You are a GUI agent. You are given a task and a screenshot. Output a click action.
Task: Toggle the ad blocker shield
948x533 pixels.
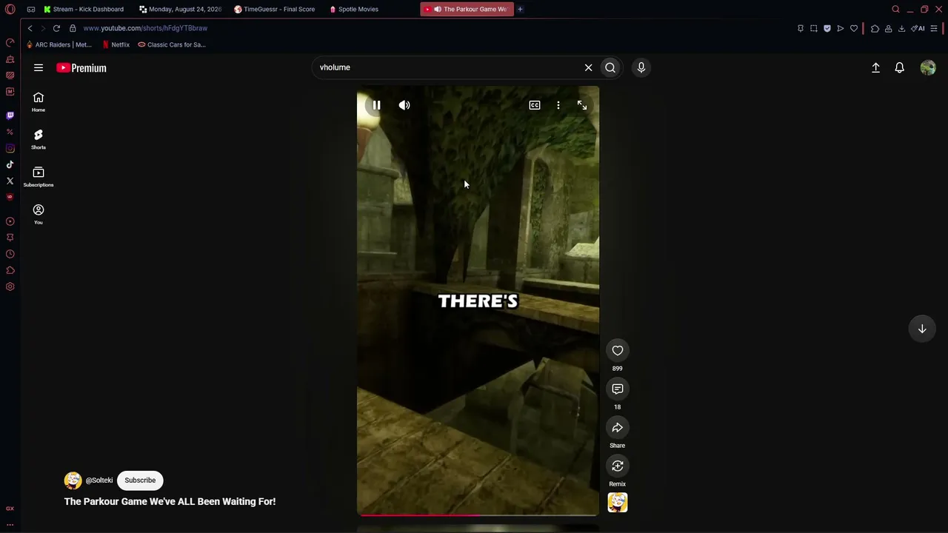827,28
